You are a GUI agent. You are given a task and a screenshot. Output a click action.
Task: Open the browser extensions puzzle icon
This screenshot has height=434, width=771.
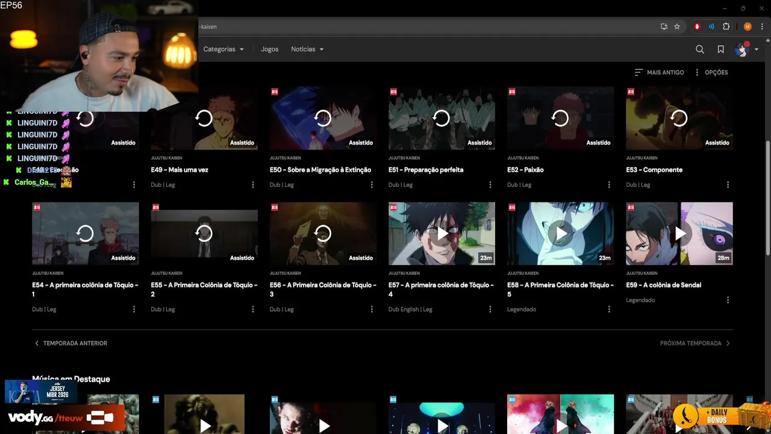[x=726, y=27]
